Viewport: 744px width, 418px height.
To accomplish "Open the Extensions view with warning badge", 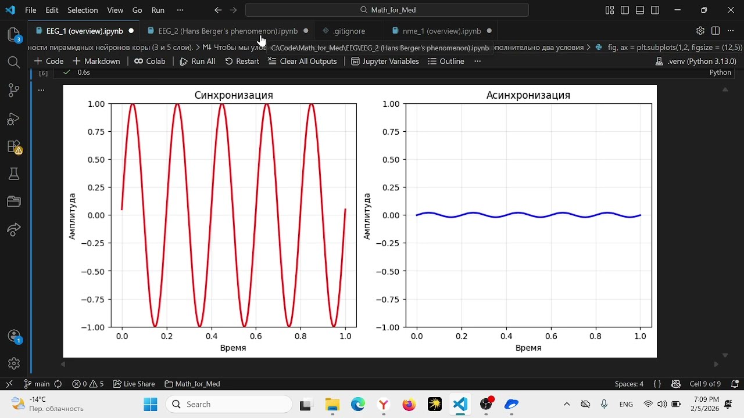I will pyautogui.click(x=14, y=146).
